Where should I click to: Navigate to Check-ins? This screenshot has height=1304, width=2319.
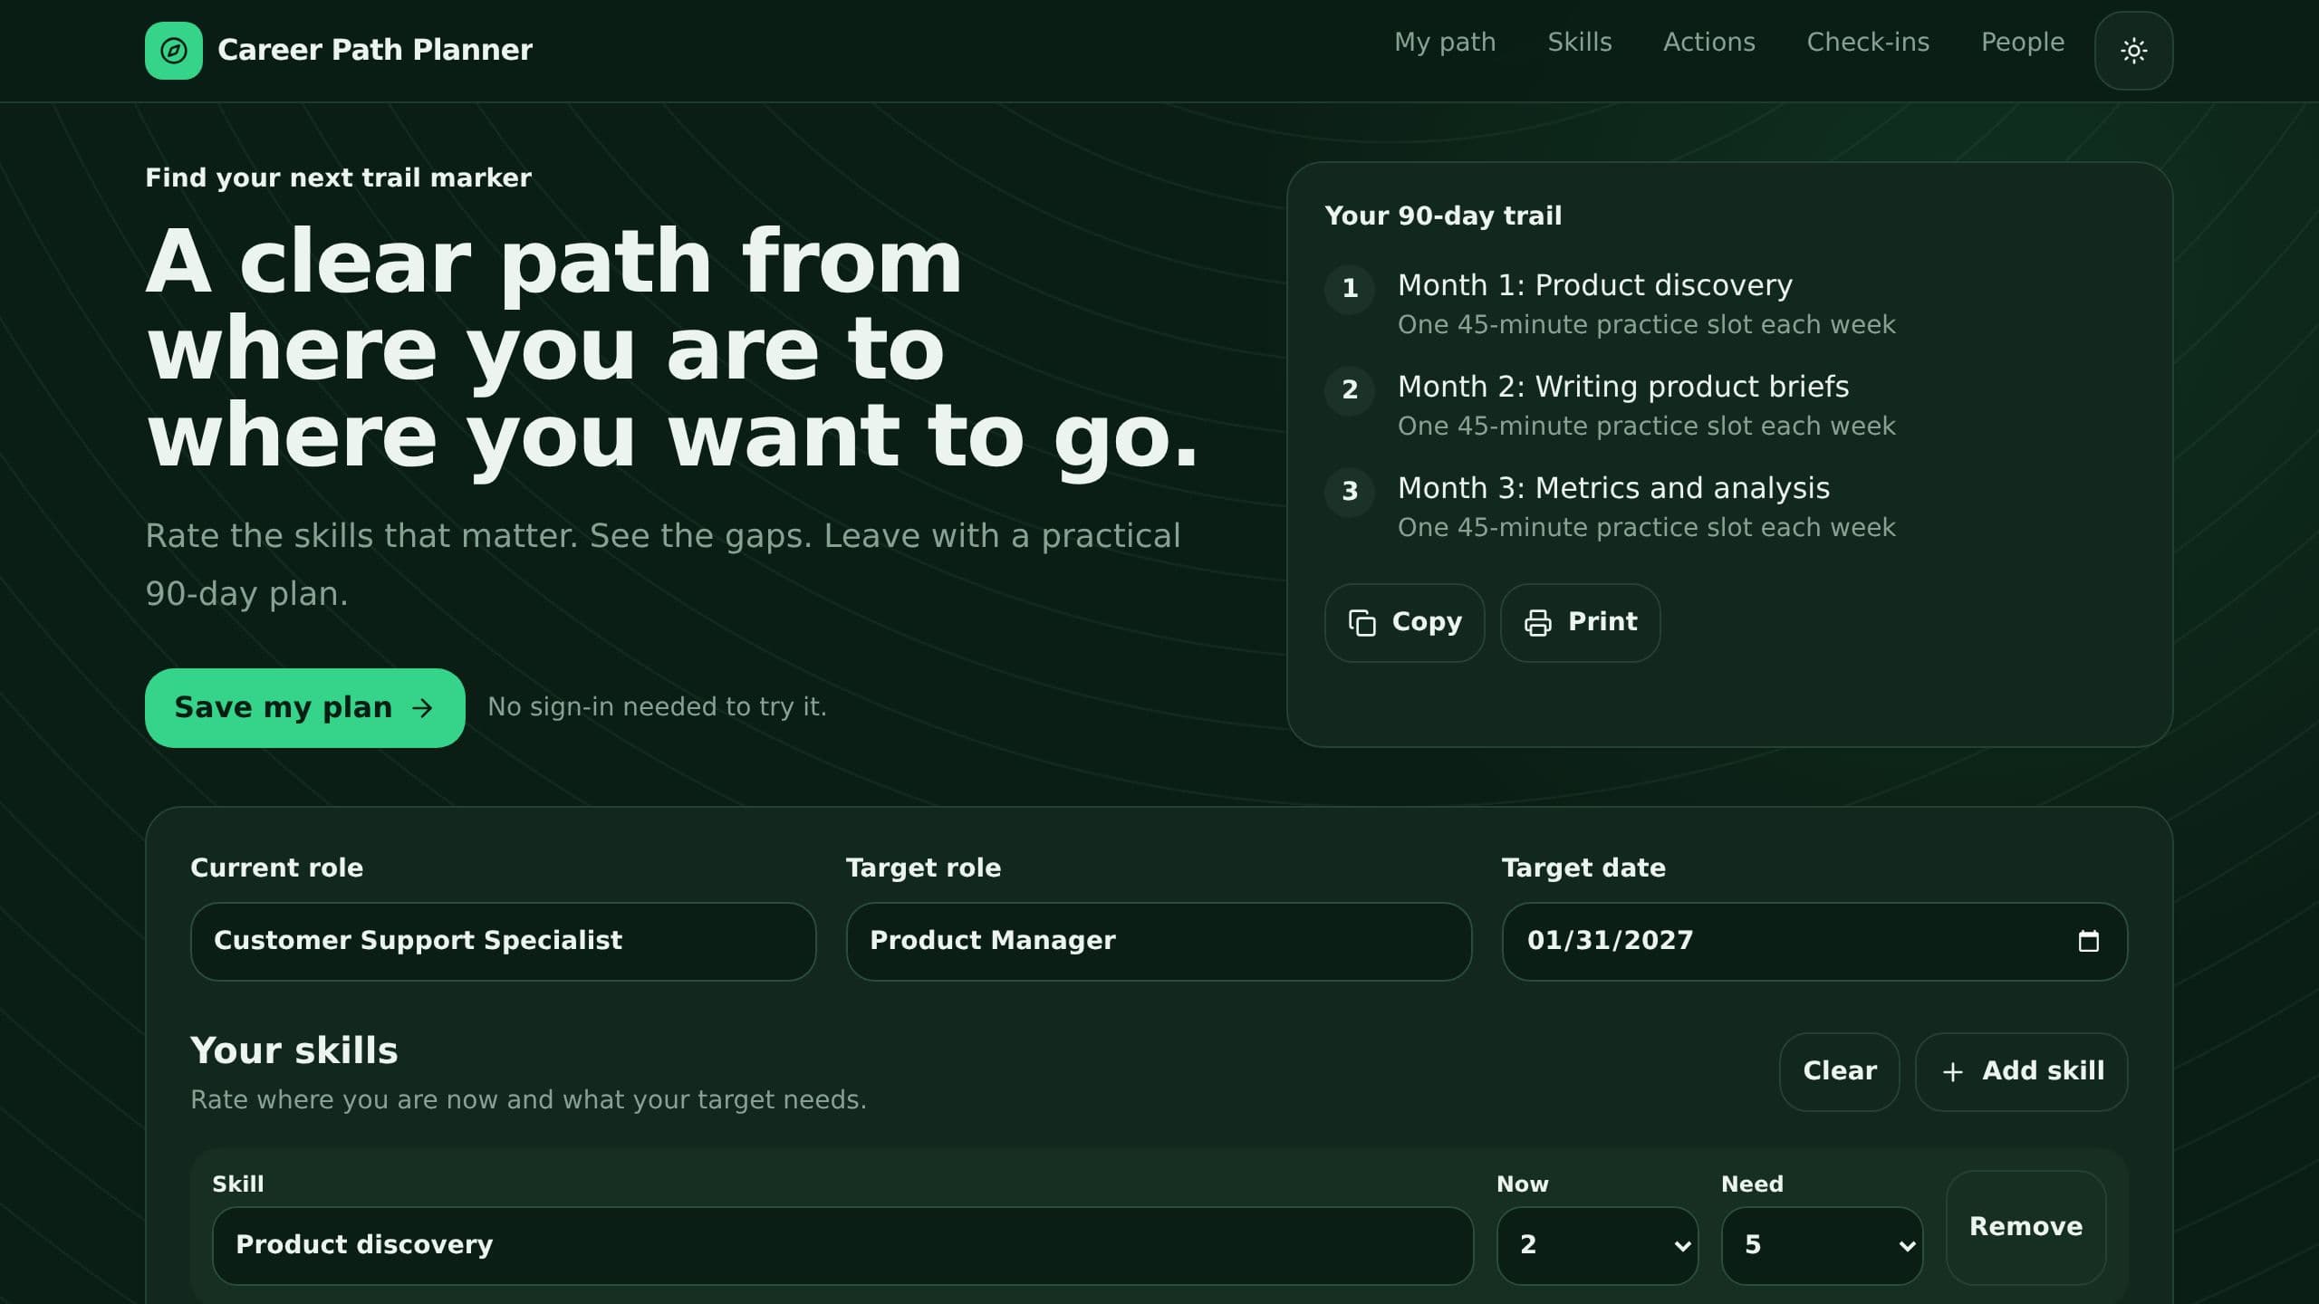tap(1868, 43)
